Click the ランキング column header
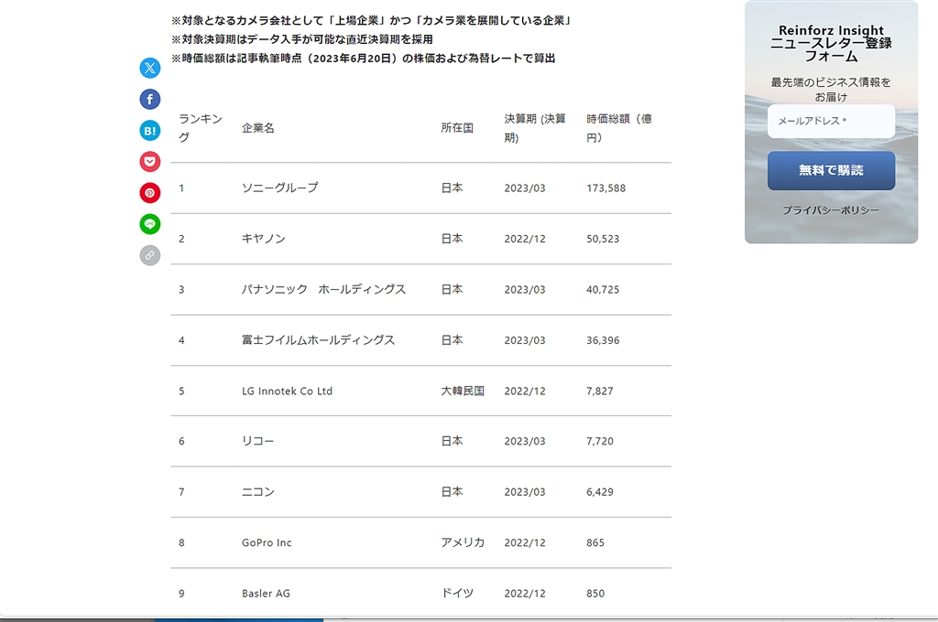 [x=201, y=128]
